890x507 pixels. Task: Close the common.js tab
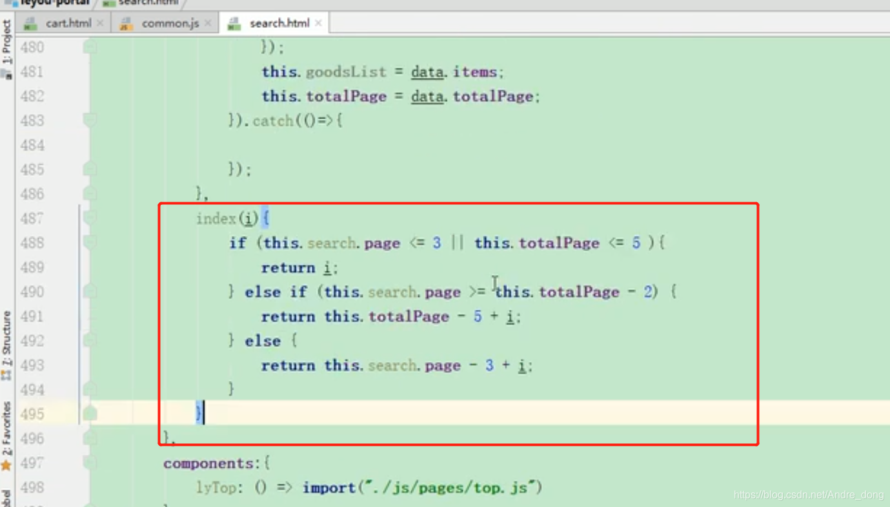[x=208, y=23]
